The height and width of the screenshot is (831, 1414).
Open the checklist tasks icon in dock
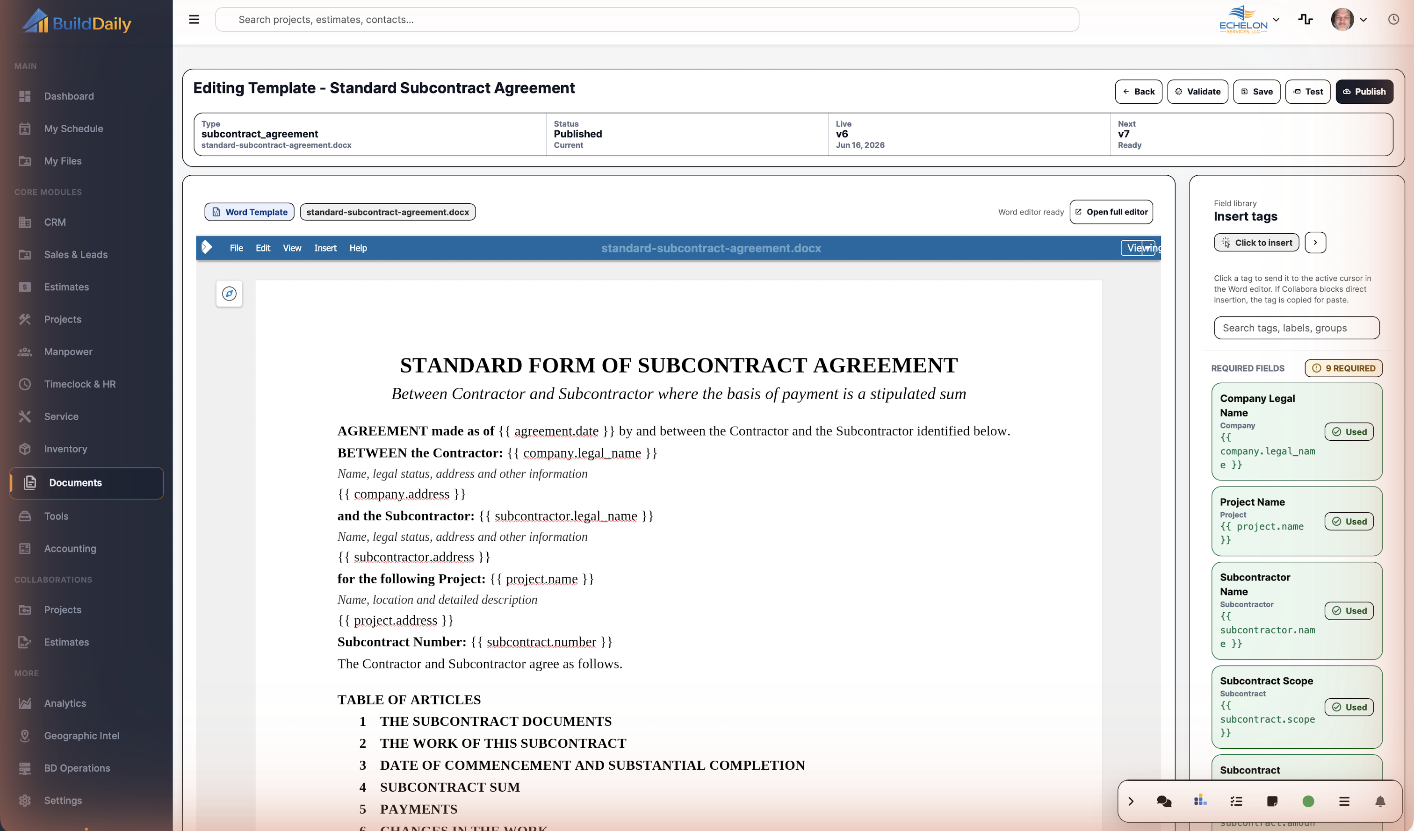(x=1236, y=801)
